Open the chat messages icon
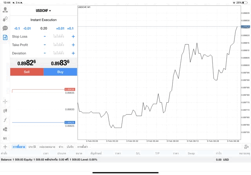Viewport: 251px width, 175px height. [5, 28]
